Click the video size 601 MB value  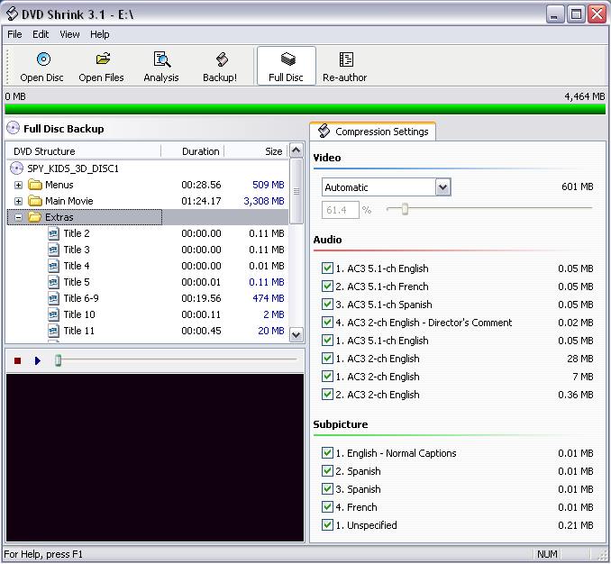click(x=577, y=186)
